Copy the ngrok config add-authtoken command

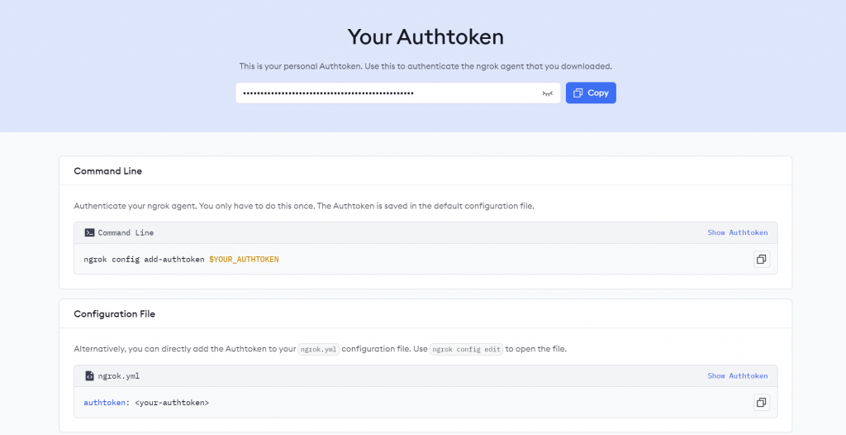[x=761, y=260]
